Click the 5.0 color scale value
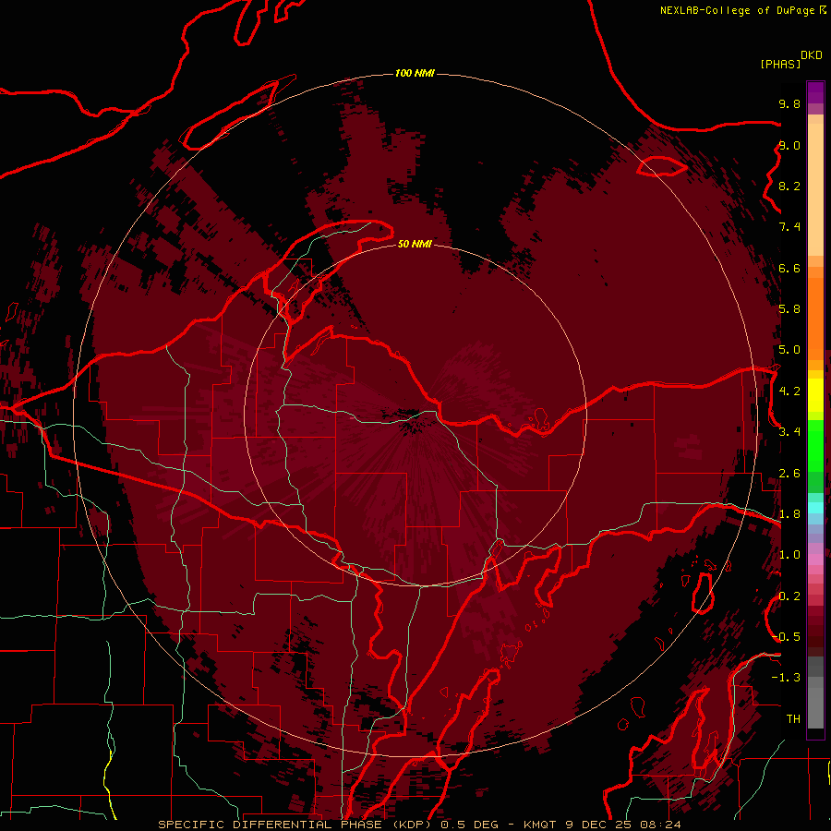831x831 pixels. coord(789,350)
